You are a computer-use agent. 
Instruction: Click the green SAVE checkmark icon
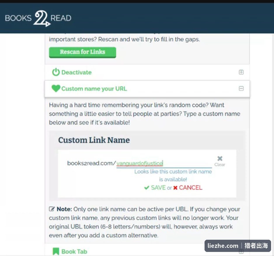click(x=146, y=188)
